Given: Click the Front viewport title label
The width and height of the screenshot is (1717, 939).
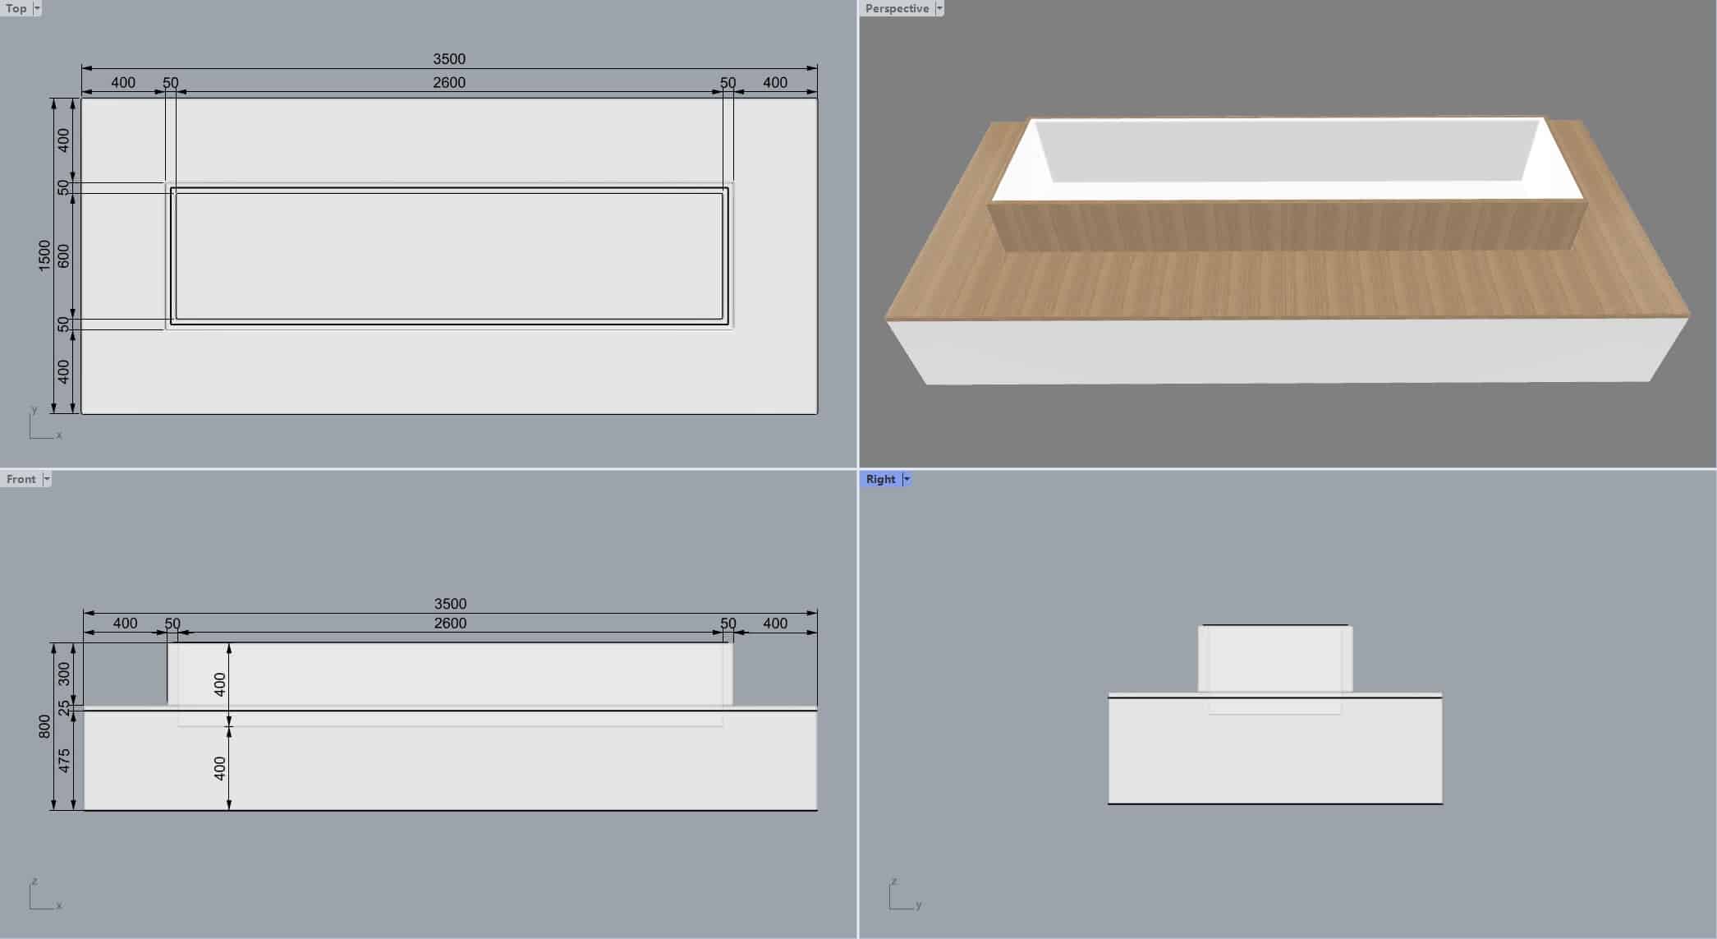Looking at the screenshot, I should click(x=21, y=479).
